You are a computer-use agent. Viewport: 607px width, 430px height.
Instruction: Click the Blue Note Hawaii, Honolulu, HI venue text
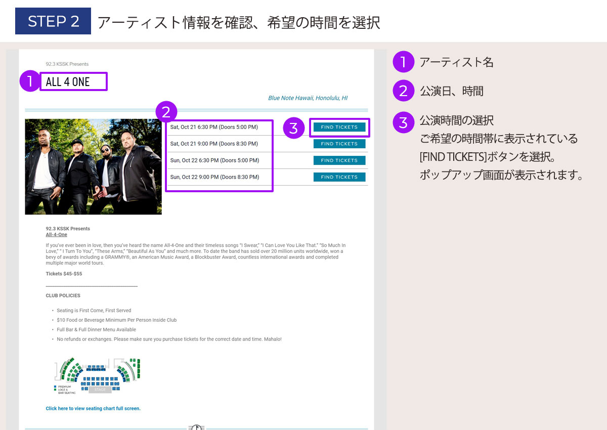coord(308,98)
